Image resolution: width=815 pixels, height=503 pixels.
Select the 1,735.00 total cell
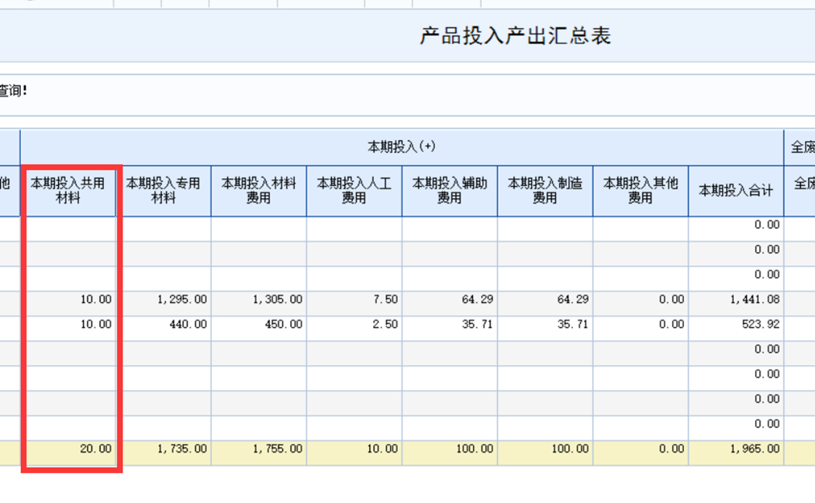click(163, 453)
